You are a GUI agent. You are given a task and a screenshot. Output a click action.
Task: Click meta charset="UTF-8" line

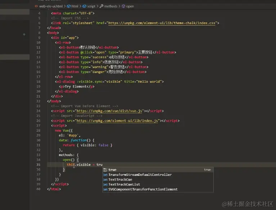[73, 13]
